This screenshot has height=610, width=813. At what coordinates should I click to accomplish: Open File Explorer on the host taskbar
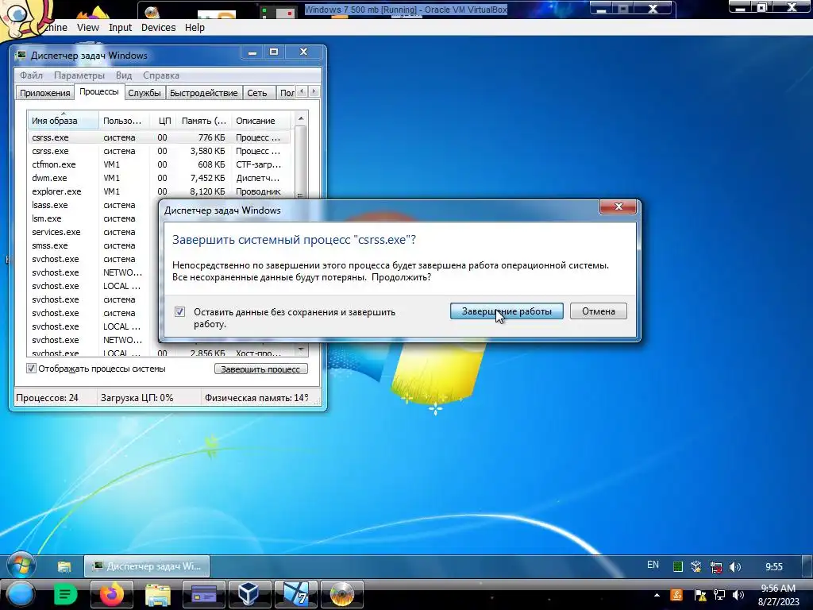point(158,594)
